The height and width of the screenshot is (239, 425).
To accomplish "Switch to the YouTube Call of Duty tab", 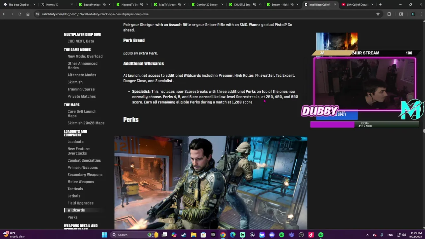I will 357,5.
